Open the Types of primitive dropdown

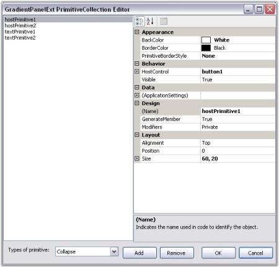click(114, 251)
